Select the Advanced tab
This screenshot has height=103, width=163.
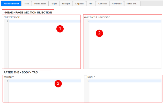coord(117,4)
